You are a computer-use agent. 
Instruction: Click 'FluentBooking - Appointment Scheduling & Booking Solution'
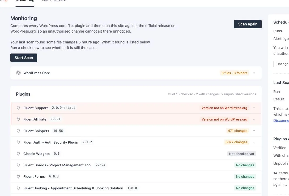[x=73, y=188]
